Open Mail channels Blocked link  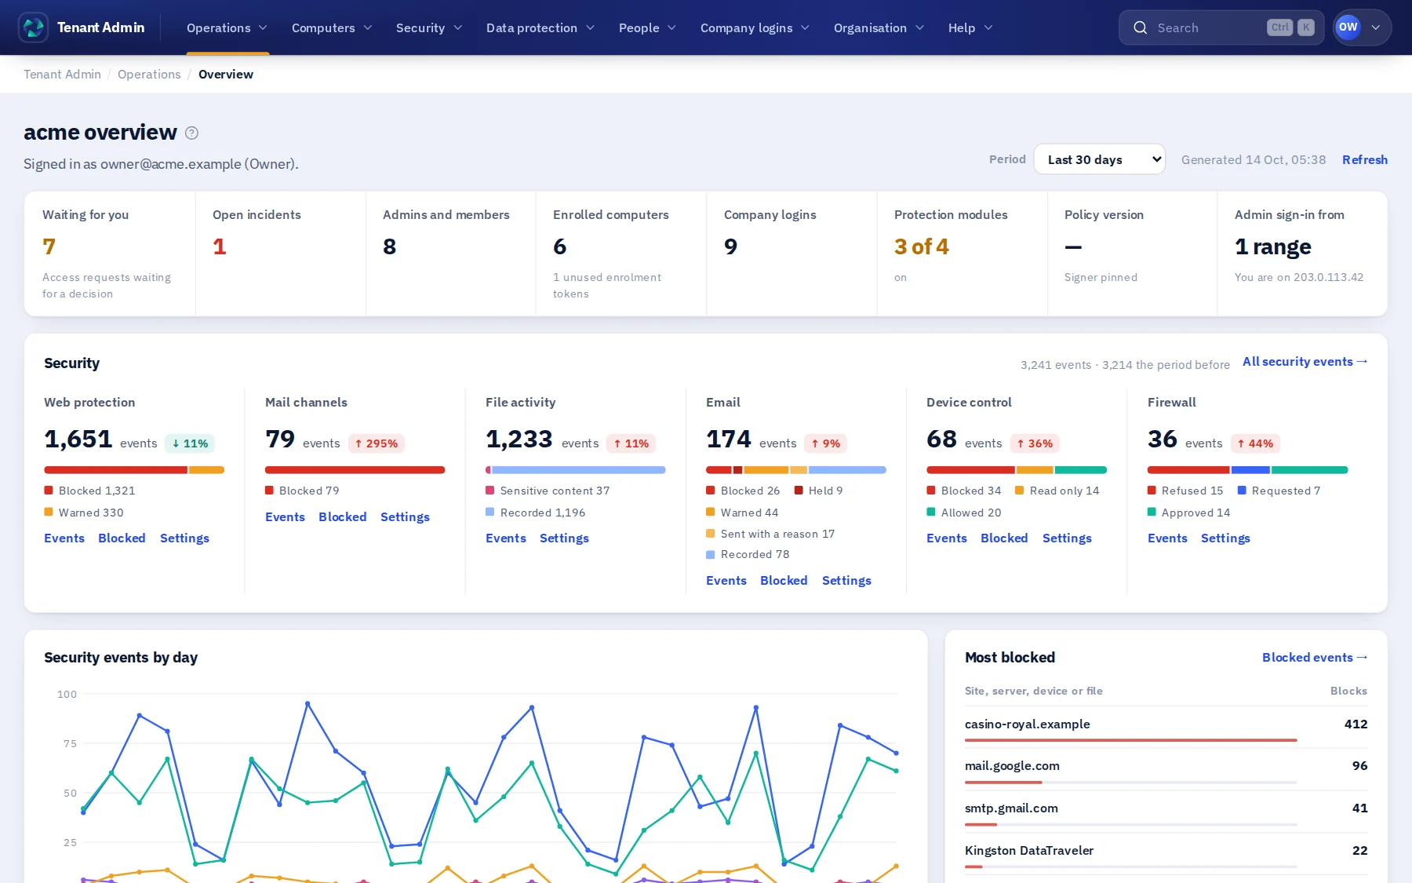tap(342, 517)
